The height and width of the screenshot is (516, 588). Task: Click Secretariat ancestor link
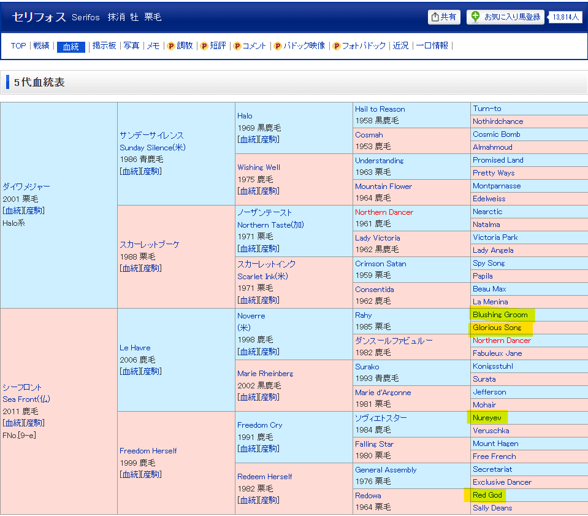coord(492,469)
